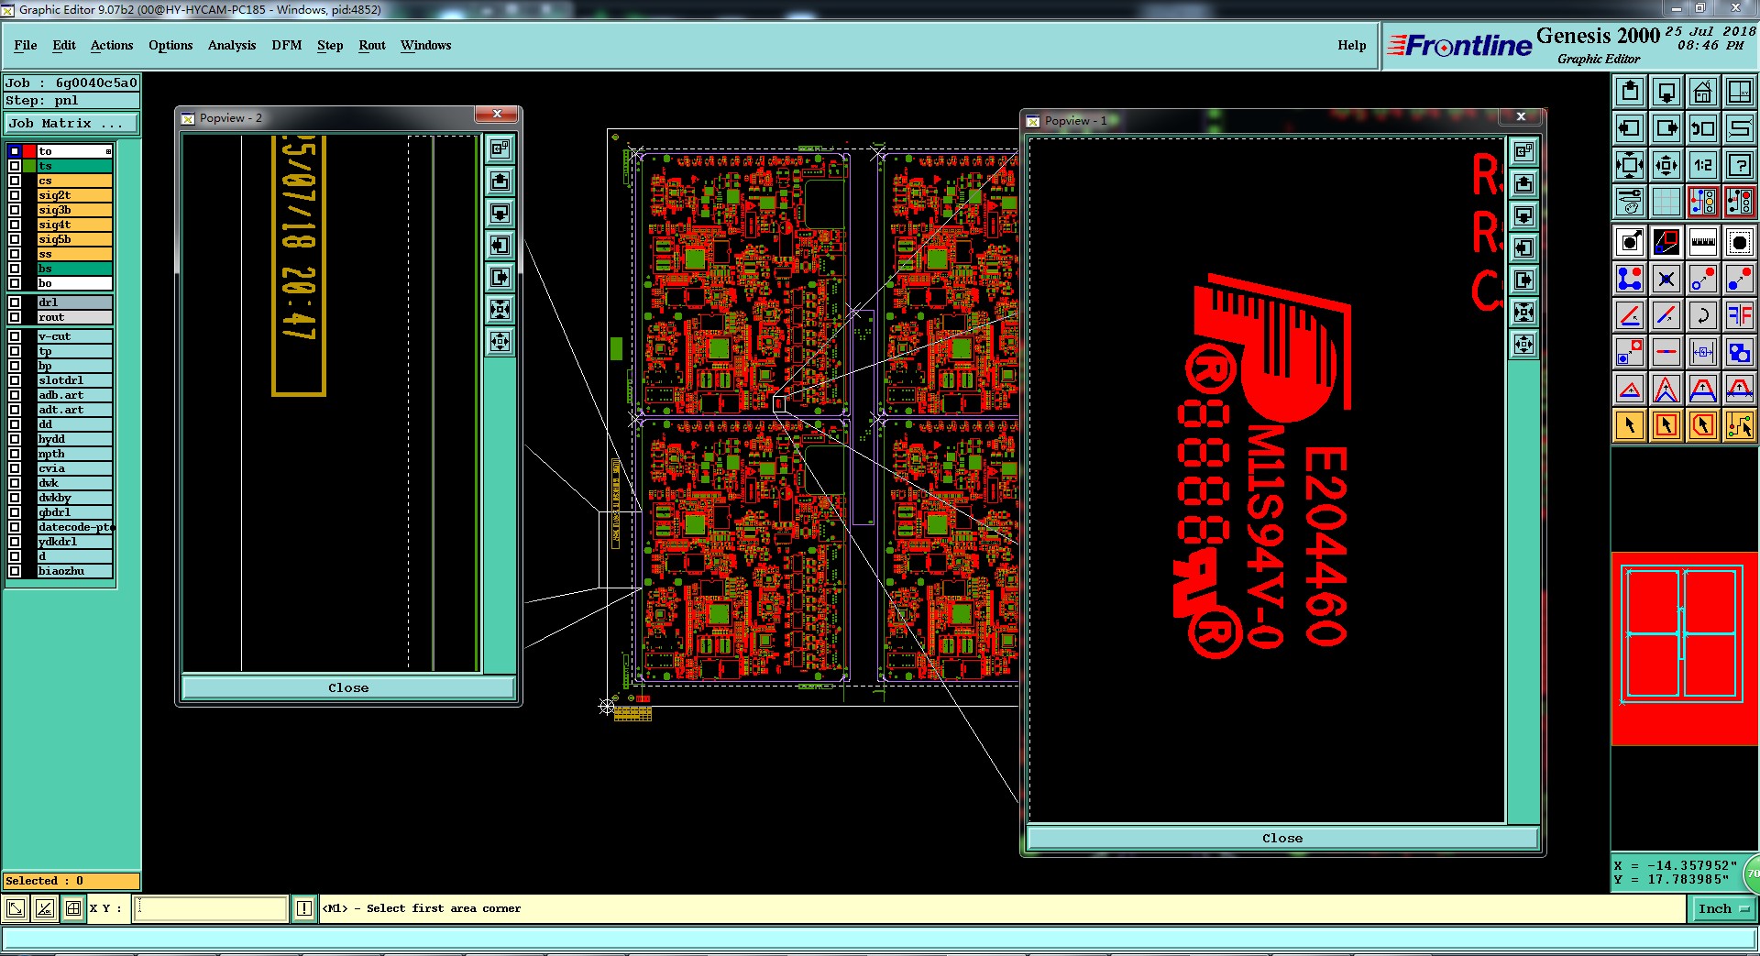Viewport: 1760px width, 956px height.
Task: Select the net selection tool icon
Action: (1740, 425)
